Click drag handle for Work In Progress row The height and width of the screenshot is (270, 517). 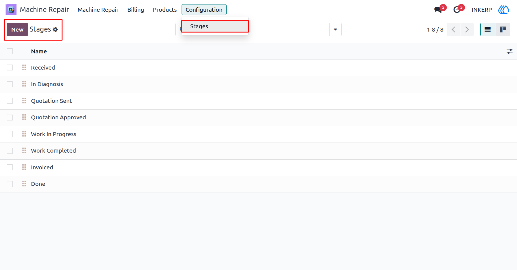coord(24,134)
